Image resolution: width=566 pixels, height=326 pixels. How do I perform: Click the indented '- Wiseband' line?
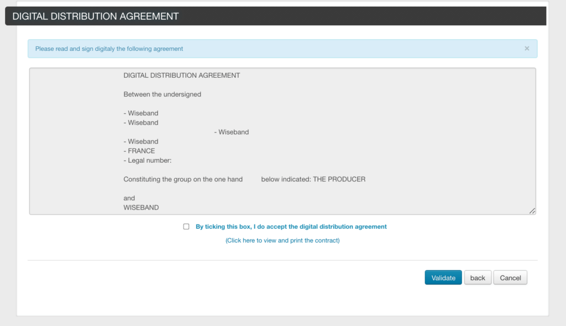pyautogui.click(x=231, y=132)
